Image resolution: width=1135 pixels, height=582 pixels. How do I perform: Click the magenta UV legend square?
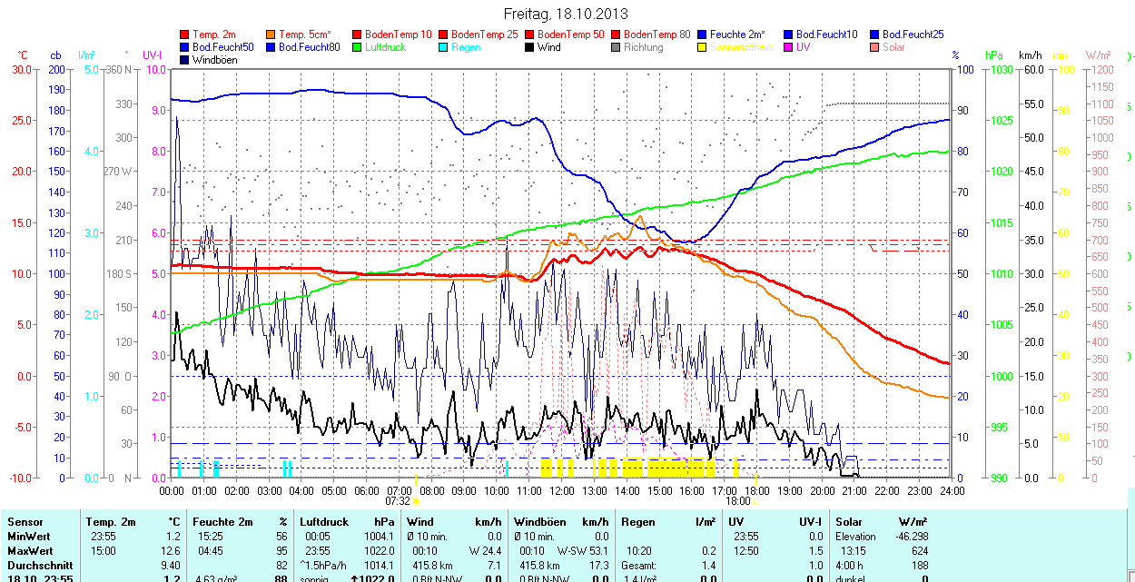pos(788,47)
